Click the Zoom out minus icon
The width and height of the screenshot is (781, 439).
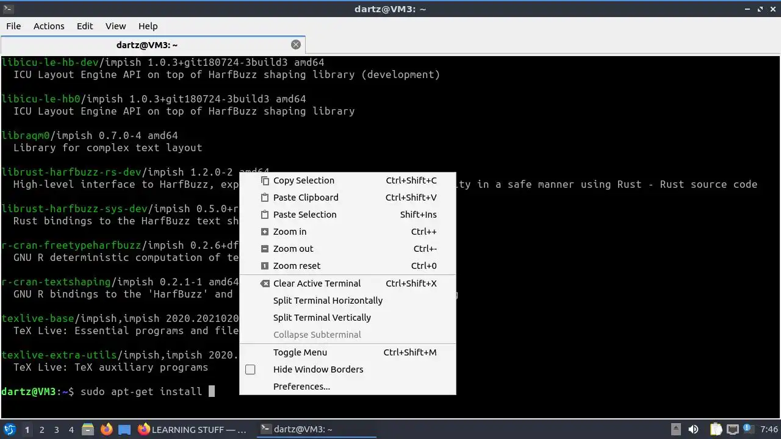coord(265,249)
